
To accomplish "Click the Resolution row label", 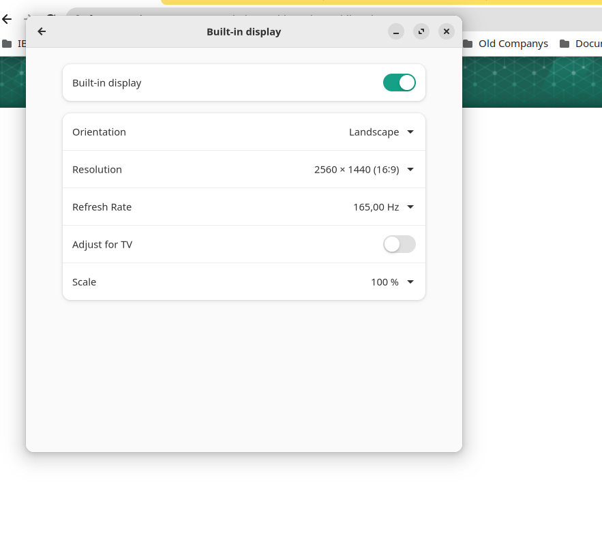I will 97,169.
